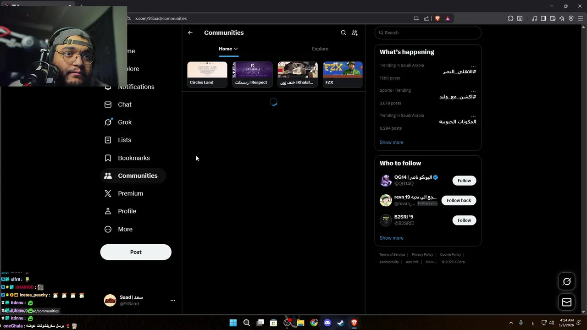Open Terms of Service link
Viewport: 587px width, 330px height.
(x=392, y=254)
